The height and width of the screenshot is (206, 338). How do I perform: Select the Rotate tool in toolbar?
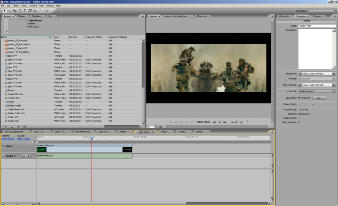click(19, 11)
